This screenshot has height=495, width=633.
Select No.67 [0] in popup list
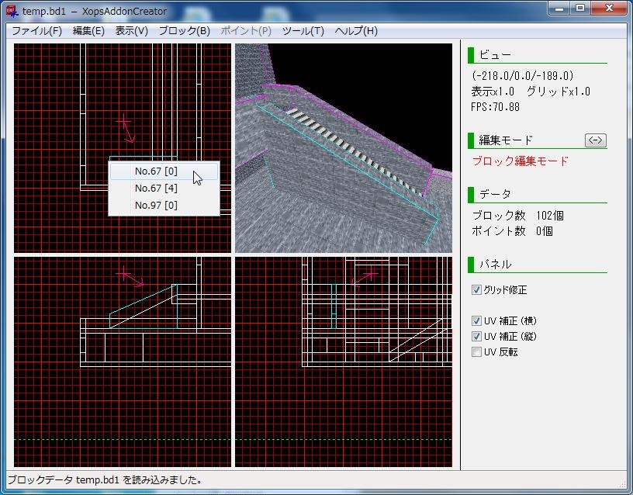tap(164, 171)
